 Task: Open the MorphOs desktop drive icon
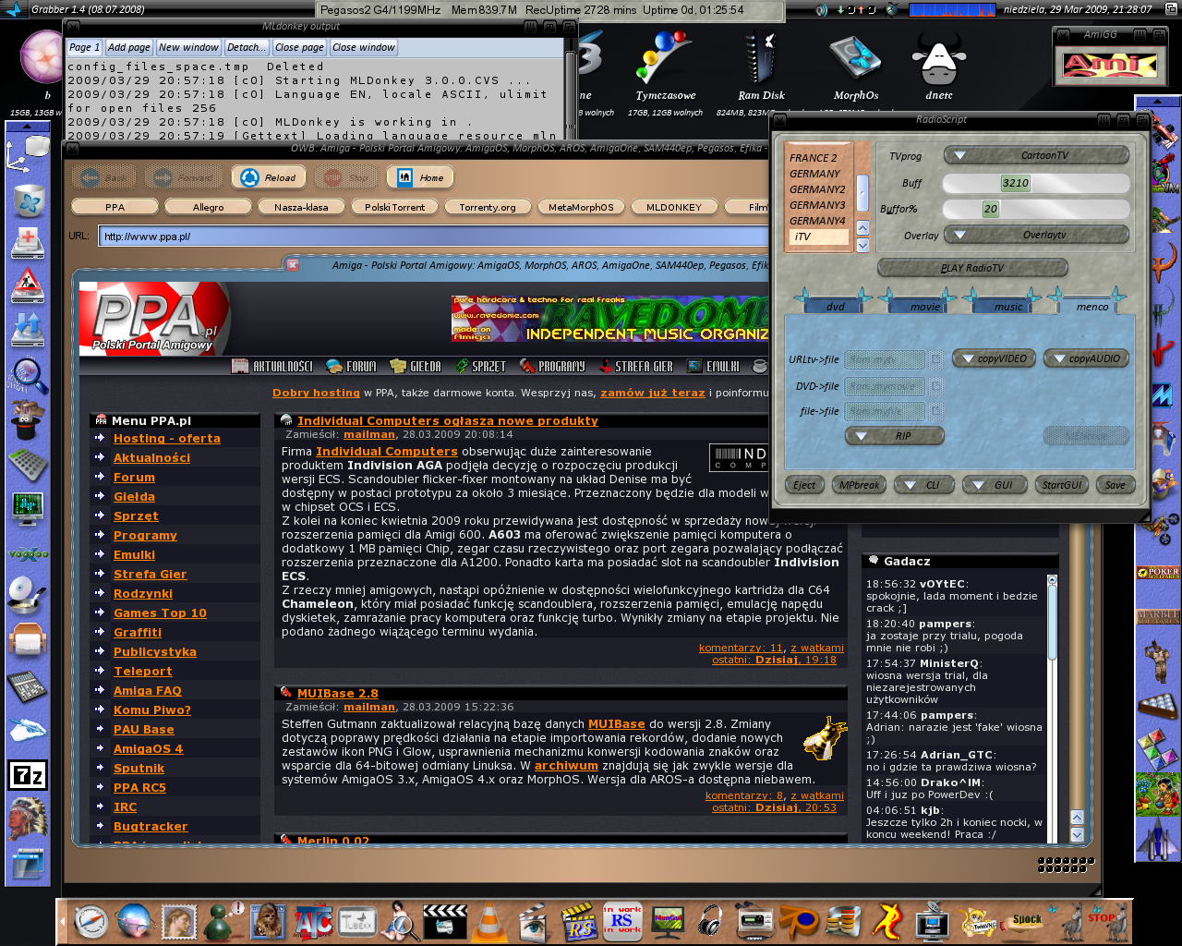pyautogui.click(x=856, y=60)
